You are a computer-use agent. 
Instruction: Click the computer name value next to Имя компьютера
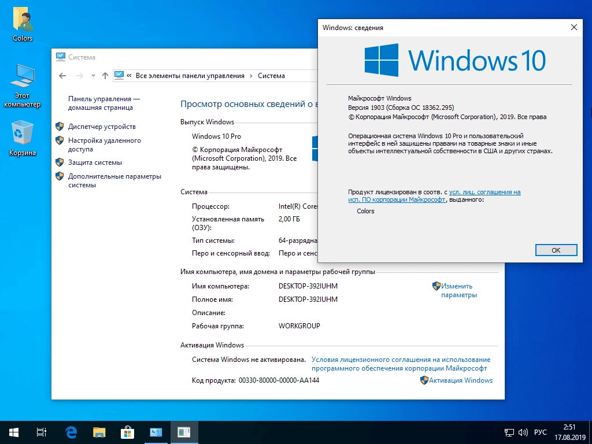[308, 286]
